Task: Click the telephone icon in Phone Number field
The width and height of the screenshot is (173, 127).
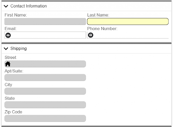Action: click(91, 35)
